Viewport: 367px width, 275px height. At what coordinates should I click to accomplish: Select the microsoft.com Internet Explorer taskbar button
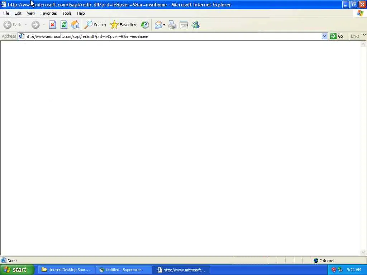[181, 270]
